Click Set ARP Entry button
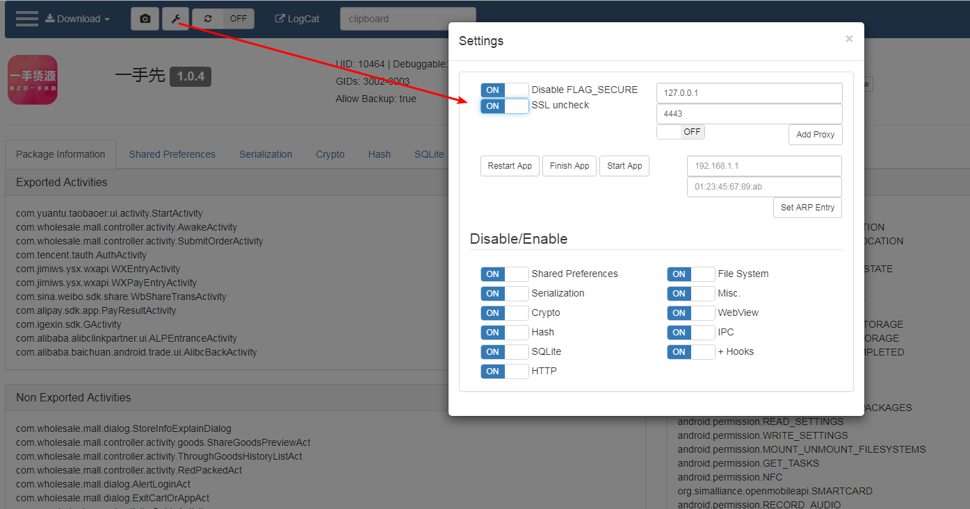The width and height of the screenshot is (970, 509). click(x=807, y=208)
